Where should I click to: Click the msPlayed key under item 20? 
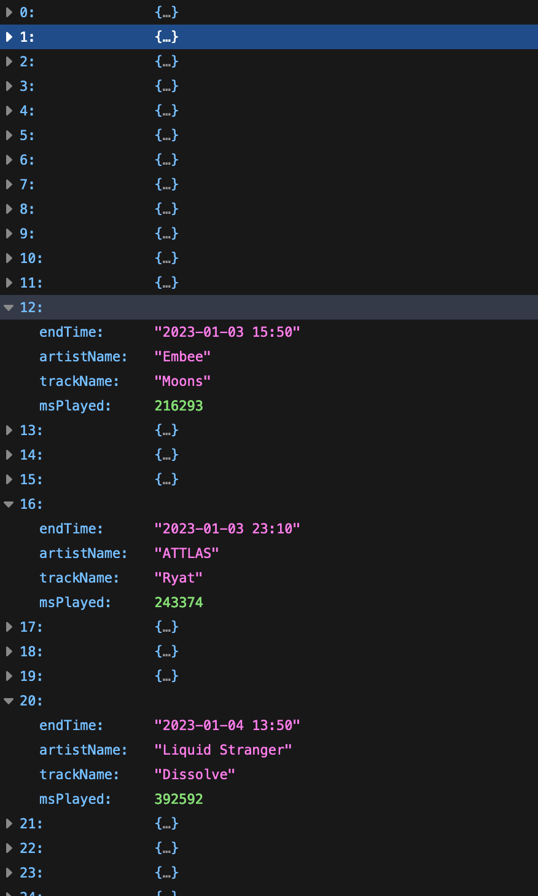tap(75, 799)
